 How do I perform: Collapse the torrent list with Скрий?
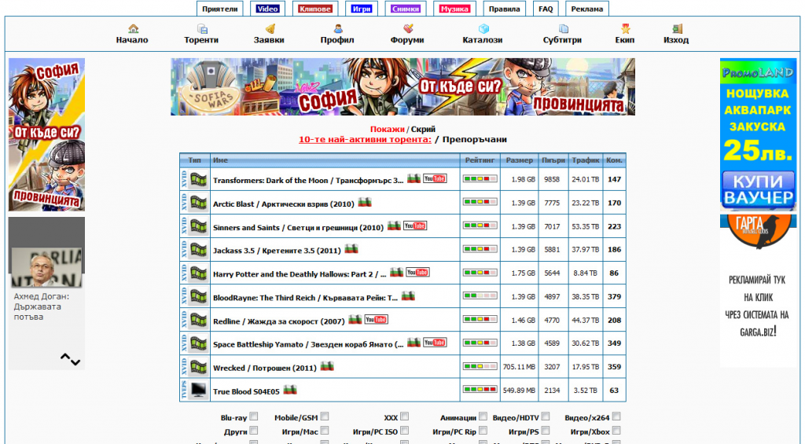click(x=423, y=129)
